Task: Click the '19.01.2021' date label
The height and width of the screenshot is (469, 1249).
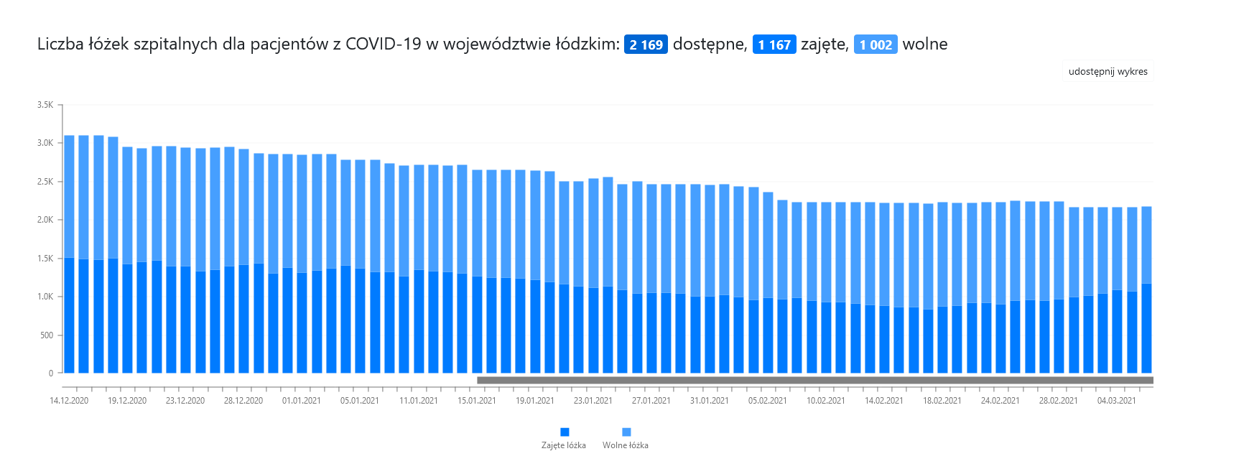Action: [x=535, y=401]
